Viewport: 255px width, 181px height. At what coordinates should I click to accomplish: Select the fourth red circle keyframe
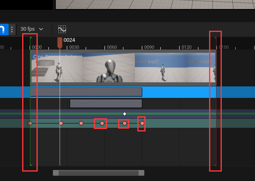(102, 123)
